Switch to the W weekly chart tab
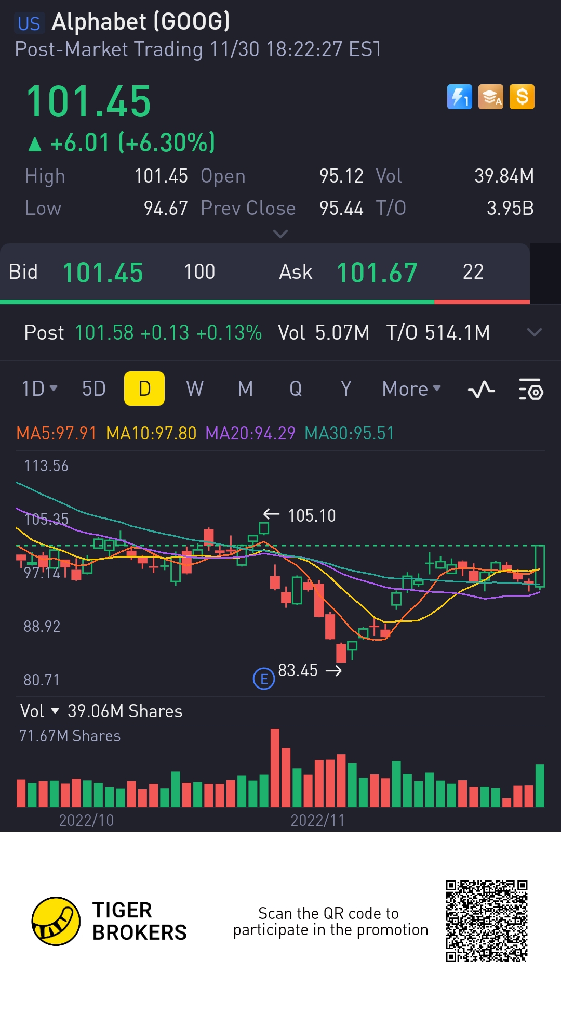 click(x=195, y=388)
